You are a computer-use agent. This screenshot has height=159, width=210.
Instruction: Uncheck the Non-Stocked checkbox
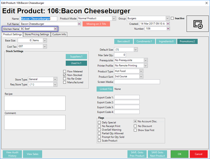tap(65, 75)
